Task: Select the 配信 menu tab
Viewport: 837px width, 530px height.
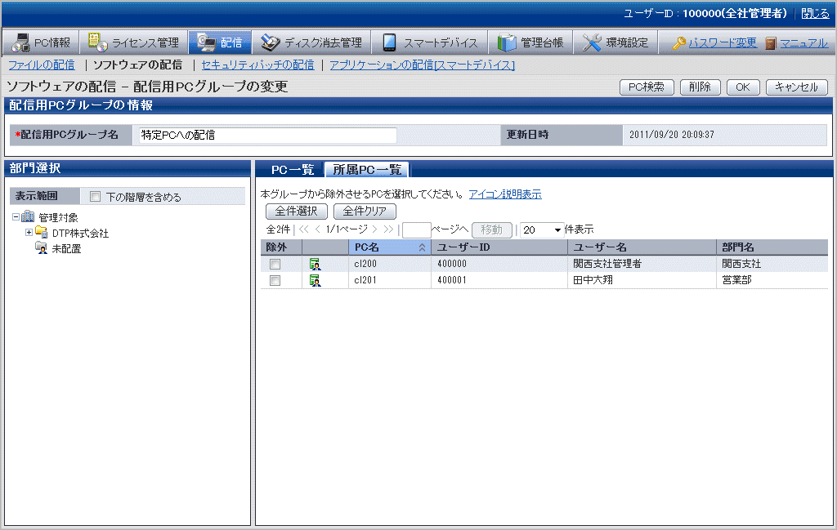Action: click(x=219, y=42)
